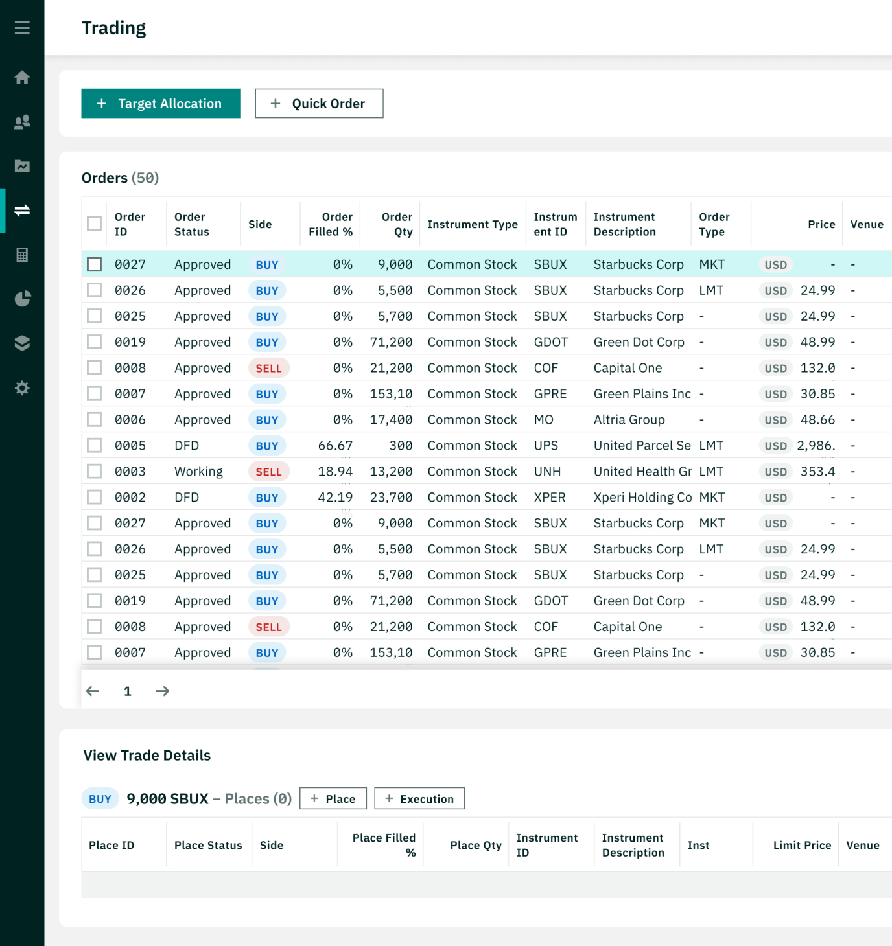Click the Execution button in trade details
This screenshot has width=892, height=946.
click(419, 799)
